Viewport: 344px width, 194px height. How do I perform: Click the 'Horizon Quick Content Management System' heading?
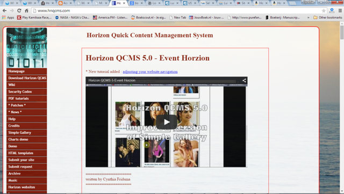tap(149, 35)
